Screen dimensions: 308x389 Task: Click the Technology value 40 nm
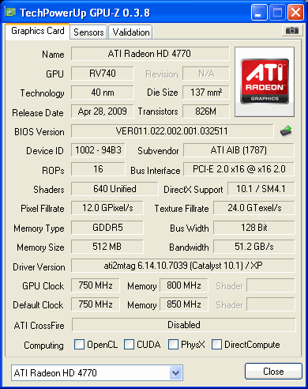pos(103,93)
